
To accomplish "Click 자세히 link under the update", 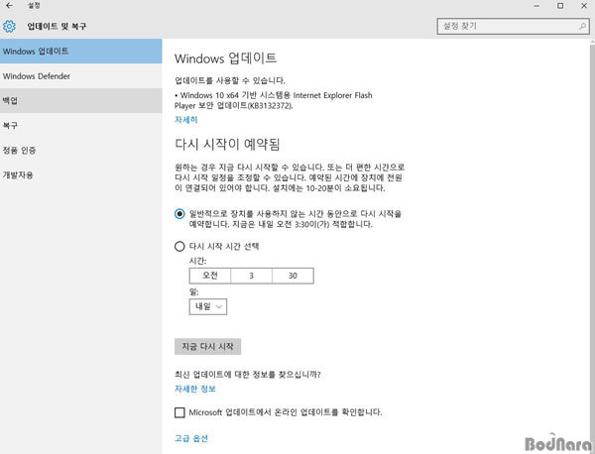I will [186, 120].
